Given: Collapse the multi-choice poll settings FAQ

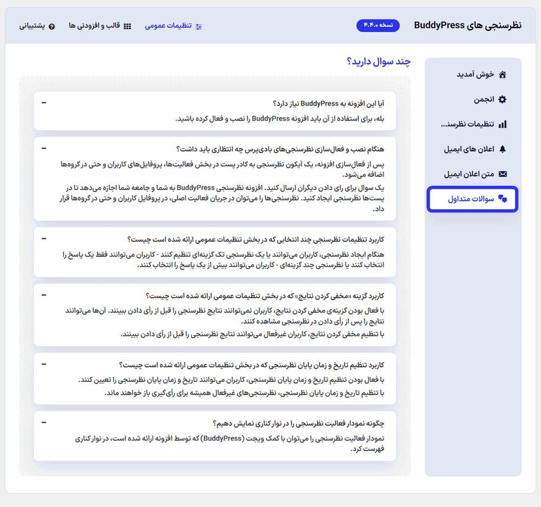Looking at the screenshot, I should click(44, 238).
